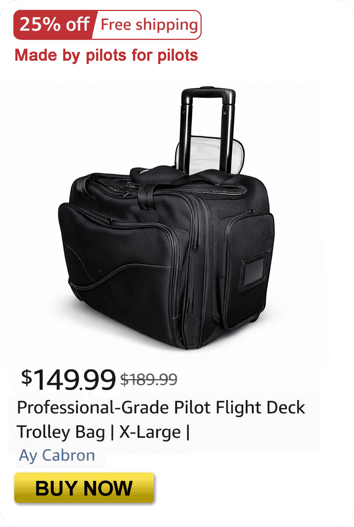This screenshot has width=354, height=527.
Task: Click the X-Large size text
Action: (150, 432)
